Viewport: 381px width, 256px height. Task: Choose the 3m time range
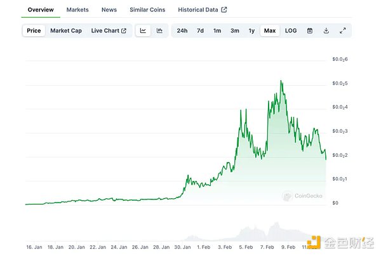pos(235,30)
